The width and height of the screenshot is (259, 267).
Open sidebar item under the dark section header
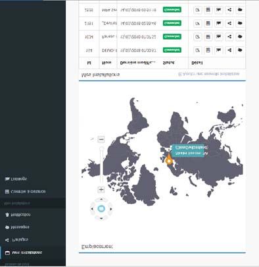[33, 214]
